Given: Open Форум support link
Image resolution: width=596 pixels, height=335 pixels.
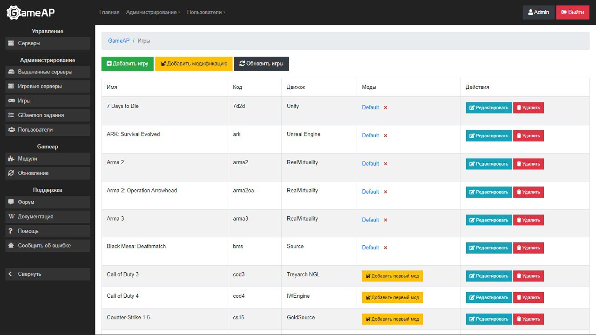Looking at the screenshot, I should pos(47,202).
